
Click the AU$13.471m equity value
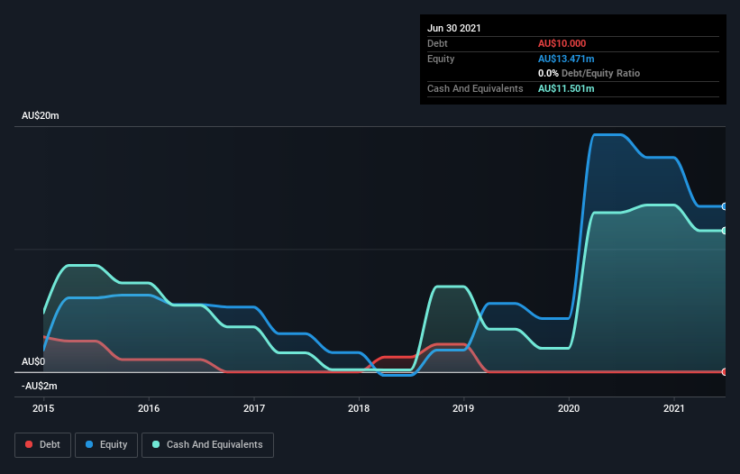[566, 59]
